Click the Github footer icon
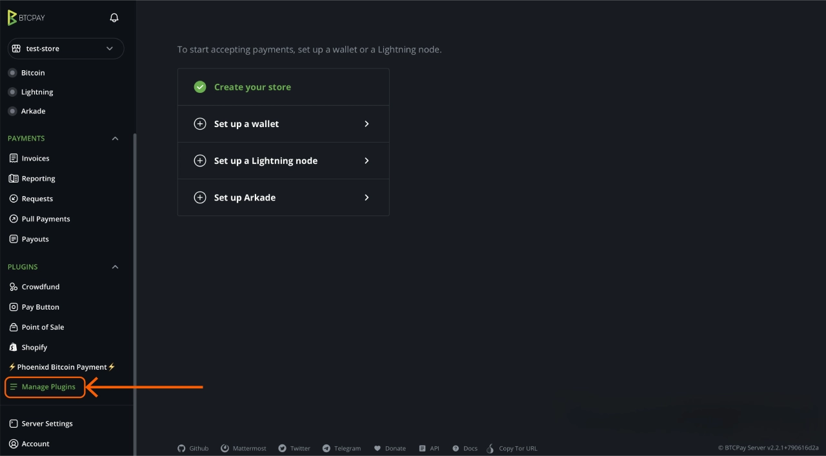The height and width of the screenshot is (456, 826). click(192, 448)
